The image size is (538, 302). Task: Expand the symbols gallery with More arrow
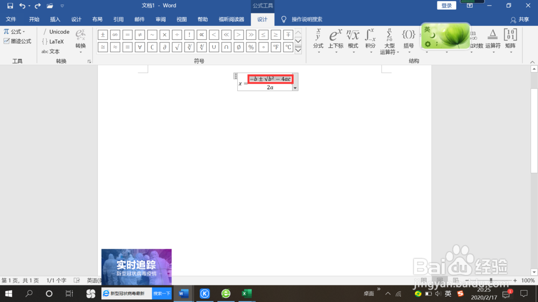click(x=298, y=50)
